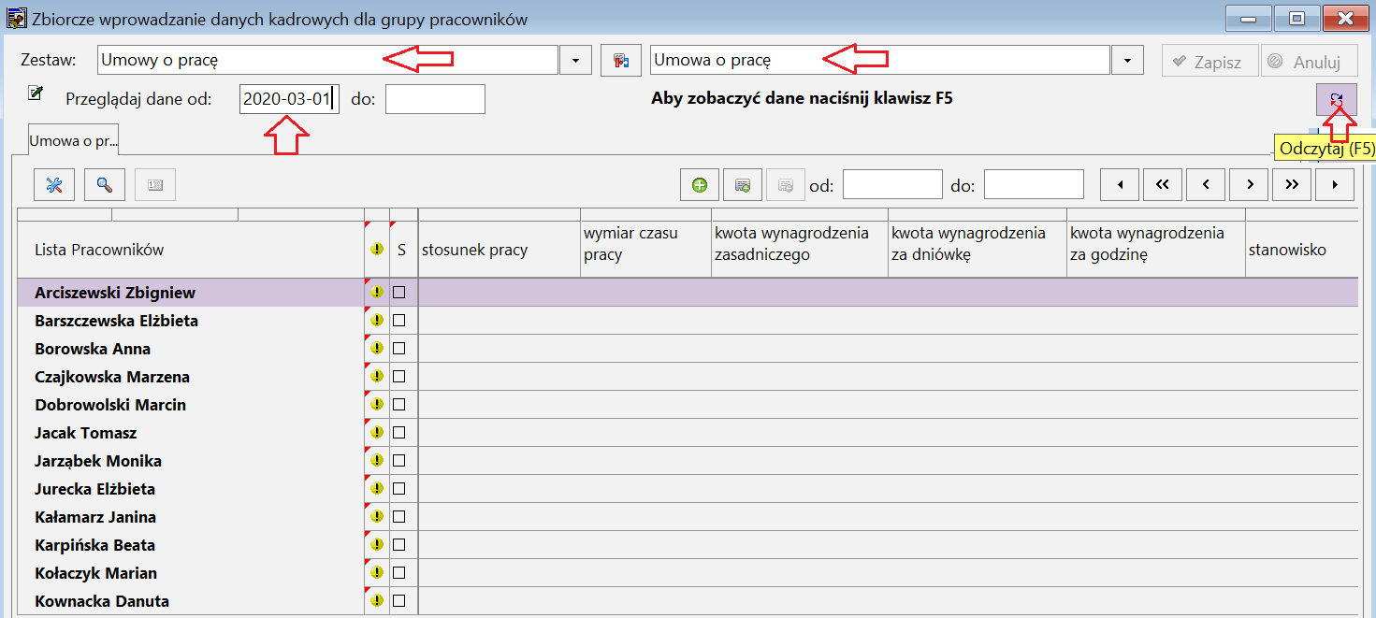Click the add-table-row icon next to green plus
Screen dimensions: 1376x618
(x=743, y=185)
